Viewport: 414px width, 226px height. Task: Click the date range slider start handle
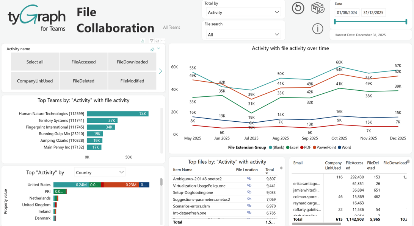[335, 22]
